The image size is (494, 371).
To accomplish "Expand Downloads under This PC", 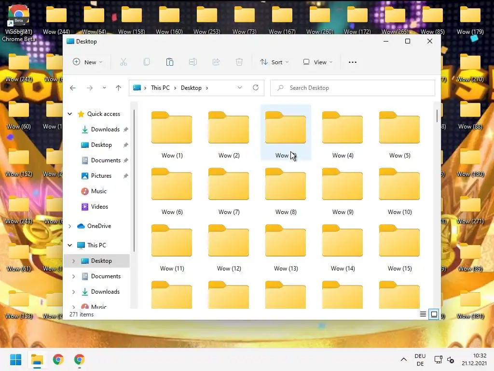I will (73, 292).
